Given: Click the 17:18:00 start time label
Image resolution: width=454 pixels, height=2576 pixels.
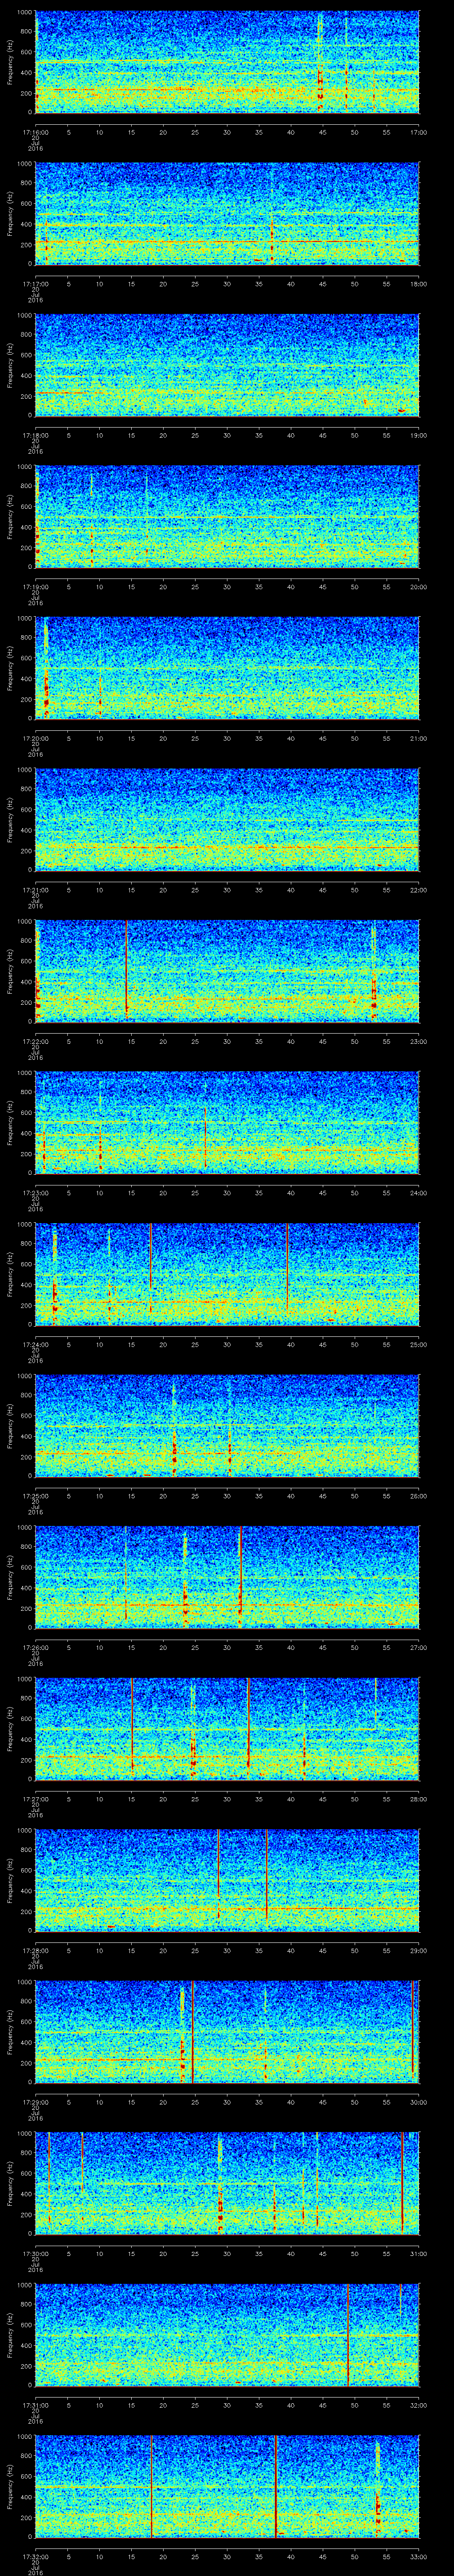Looking at the screenshot, I should coord(35,435).
